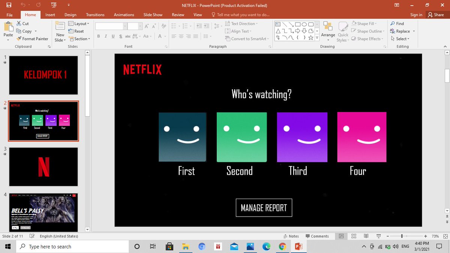Click the Share button
This screenshot has height=253, width=450.
[436, 15]
